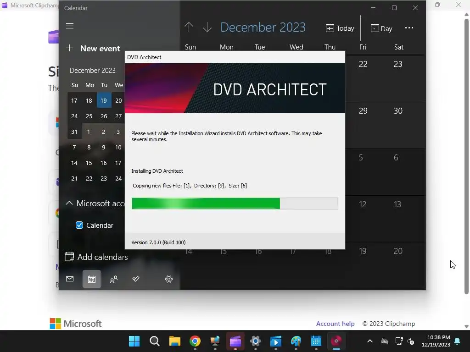
Task: Open Google Chrome from taskbar
Action: click(x=195, y=341)
